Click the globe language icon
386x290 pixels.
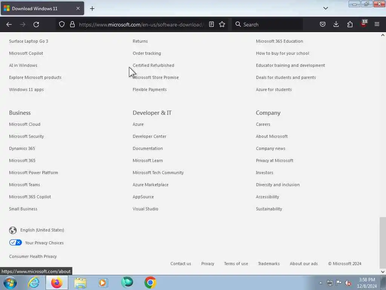click(x=13, y=230)
